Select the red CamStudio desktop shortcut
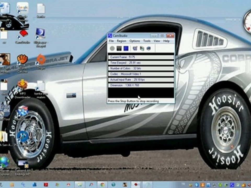 [23, 37]
